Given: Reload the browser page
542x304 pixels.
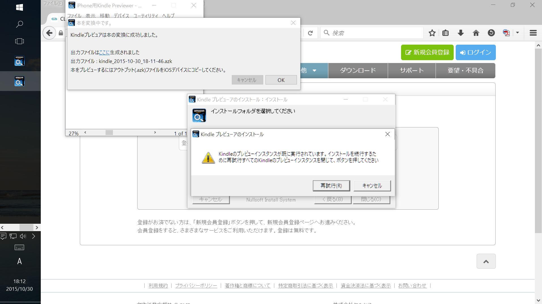Looking at the screenshot, I should (x=310, y=33).
